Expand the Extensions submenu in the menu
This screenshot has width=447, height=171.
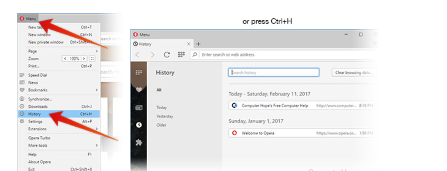pos(97,129)
